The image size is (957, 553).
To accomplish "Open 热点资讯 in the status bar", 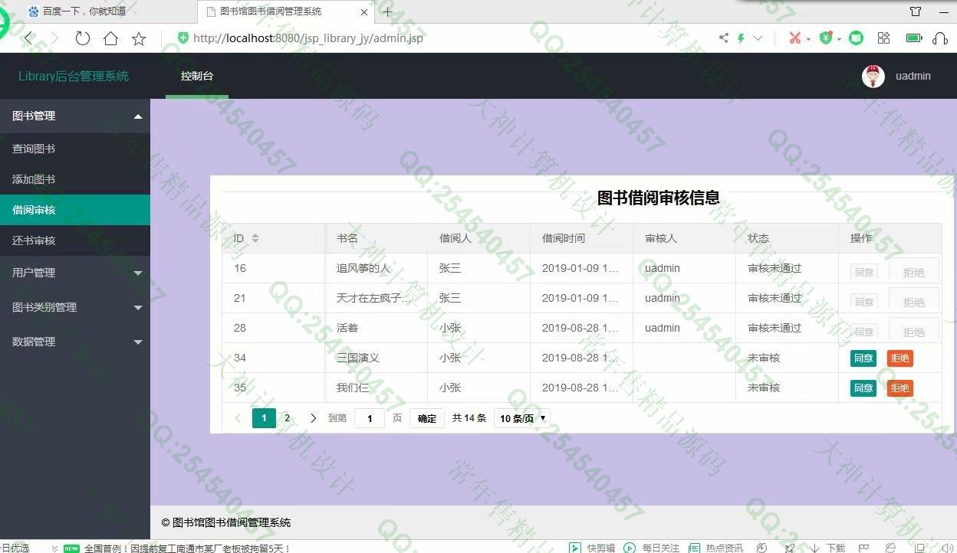I will (x=716, y=548).
